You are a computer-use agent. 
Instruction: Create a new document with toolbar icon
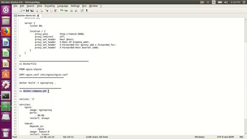(x=16, y=10)
